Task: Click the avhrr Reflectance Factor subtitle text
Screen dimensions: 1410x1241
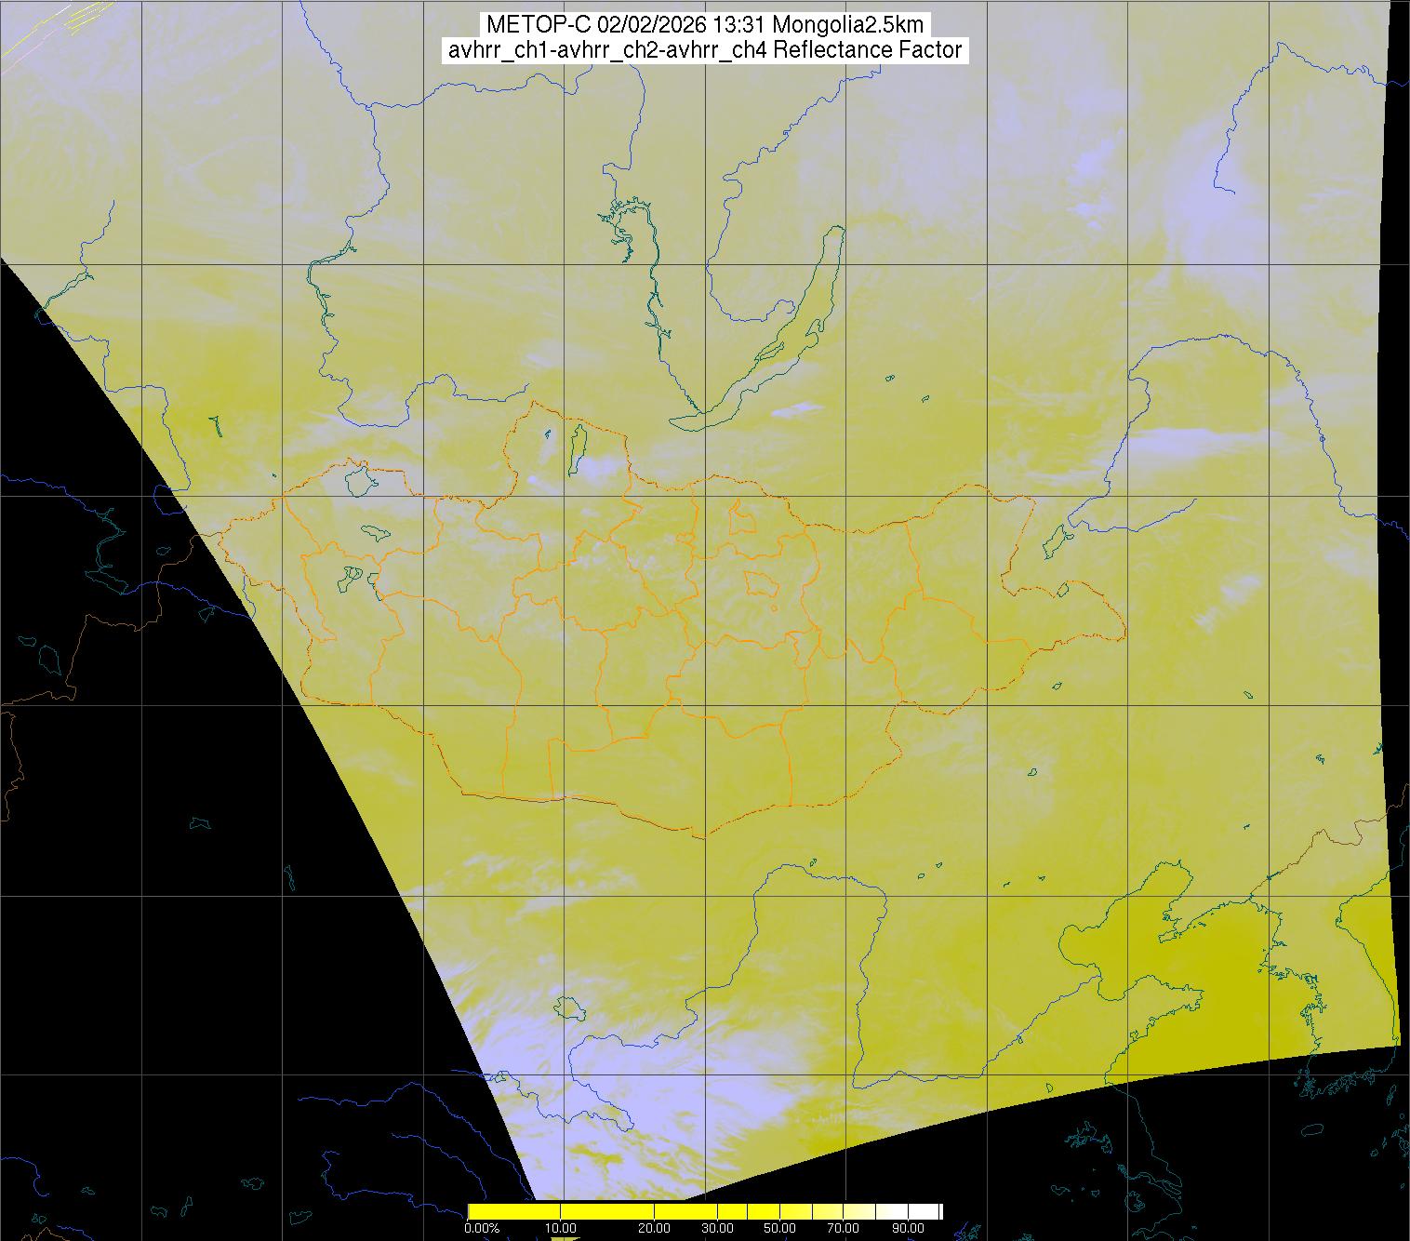Action: 704,50
